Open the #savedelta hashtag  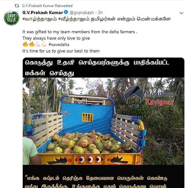tap(59, 45)
